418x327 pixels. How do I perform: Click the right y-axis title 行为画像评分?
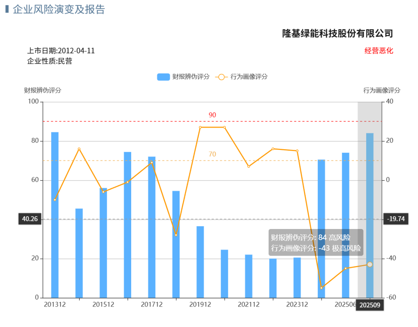382,90
